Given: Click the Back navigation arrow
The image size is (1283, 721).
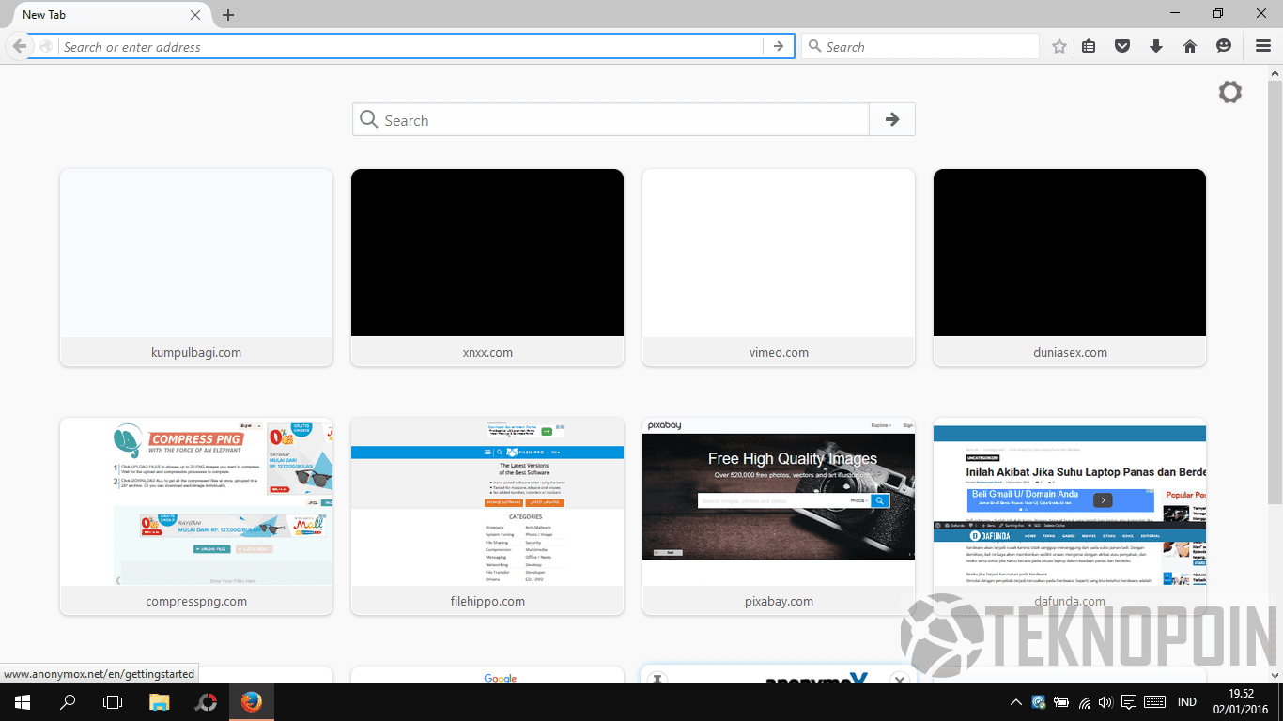Looking at the screenshot, I should point(20,46).
